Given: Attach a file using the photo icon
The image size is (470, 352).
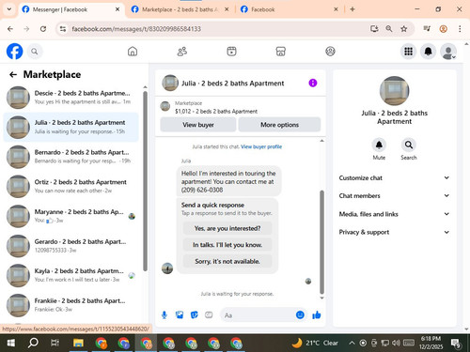Looking at the screenshot, I should 180,315.
